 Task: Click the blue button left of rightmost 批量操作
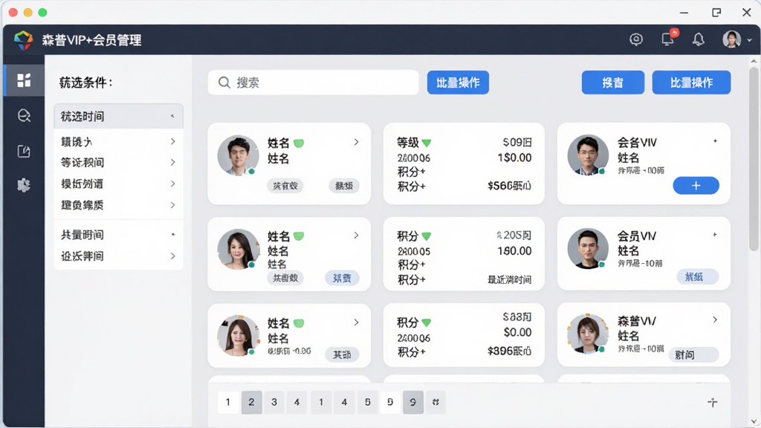tap(613, 82)
